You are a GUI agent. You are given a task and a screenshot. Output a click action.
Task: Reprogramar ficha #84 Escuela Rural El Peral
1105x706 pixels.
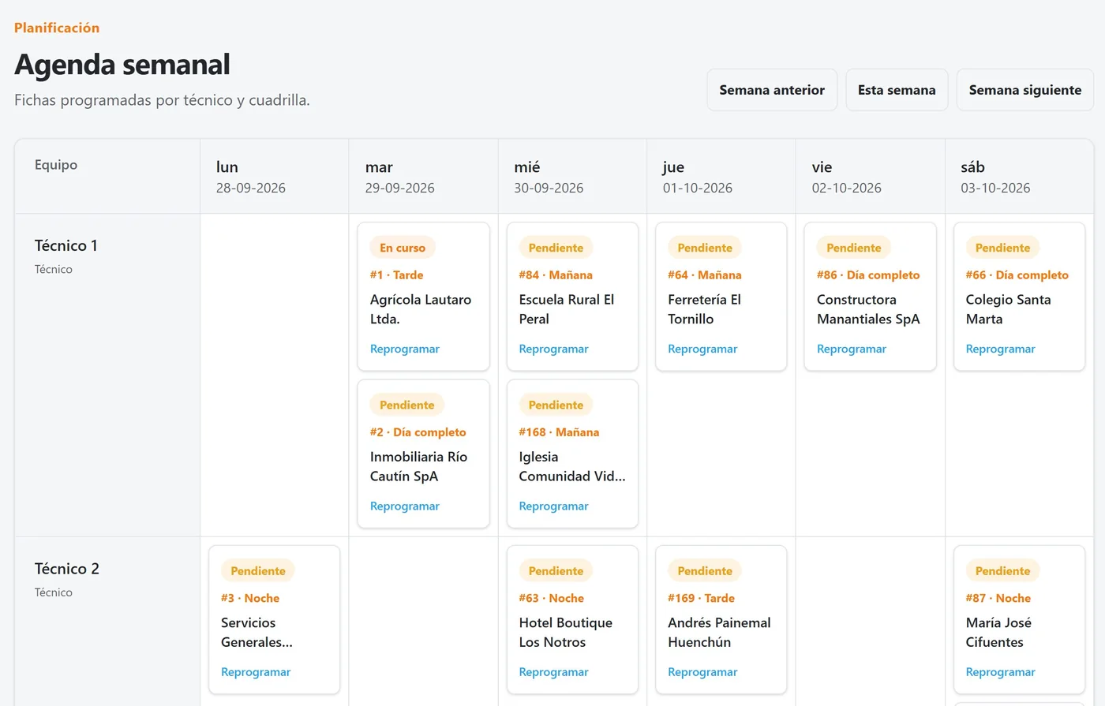click(x=554, y=349)
